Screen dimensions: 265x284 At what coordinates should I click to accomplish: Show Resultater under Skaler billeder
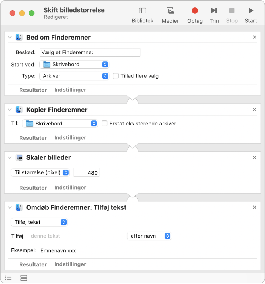click(33, 188)
